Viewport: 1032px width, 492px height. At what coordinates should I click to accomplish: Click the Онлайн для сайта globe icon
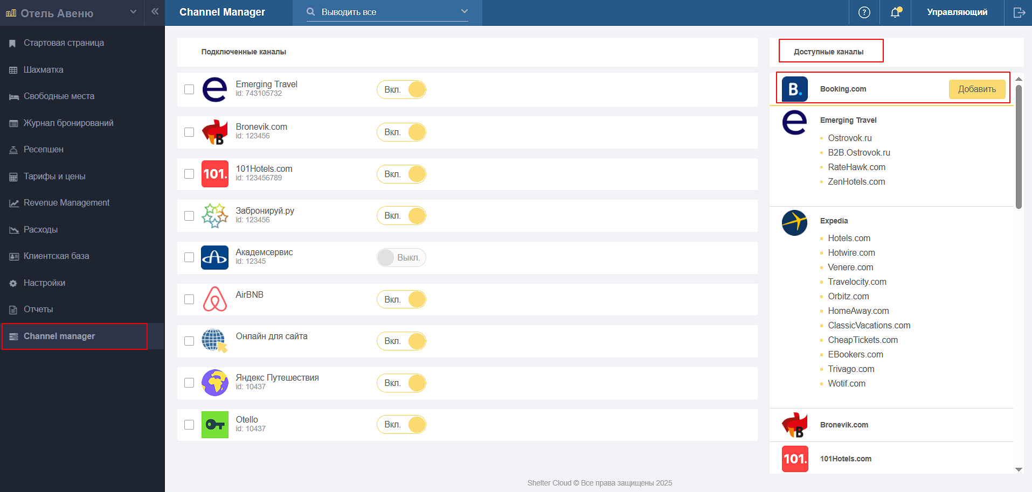click(x=214, y=341)
